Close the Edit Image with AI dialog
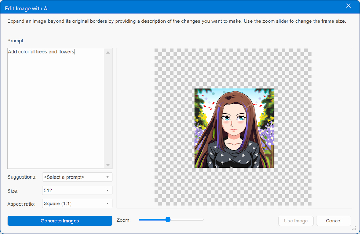Viewport: 360px width, 234px height. coord(348,6)
